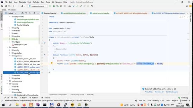193x108 pixels.
Task: Open the Event Log
Action: 183,98
